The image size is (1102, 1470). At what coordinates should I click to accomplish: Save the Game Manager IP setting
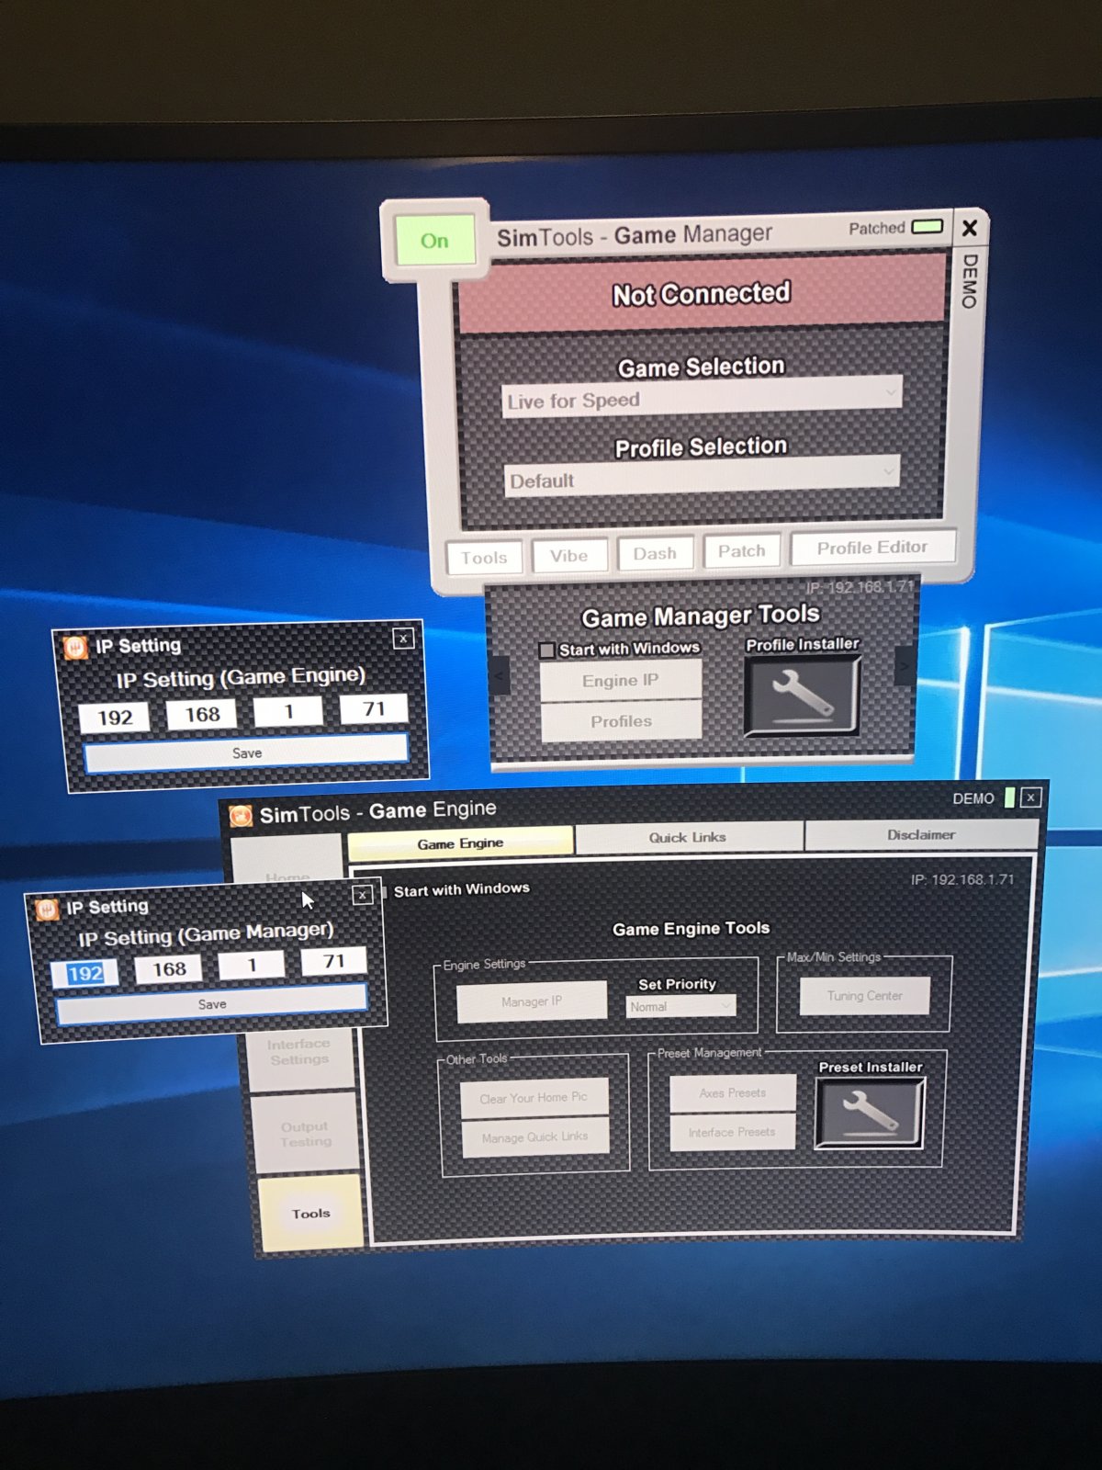click(212, 1004)
